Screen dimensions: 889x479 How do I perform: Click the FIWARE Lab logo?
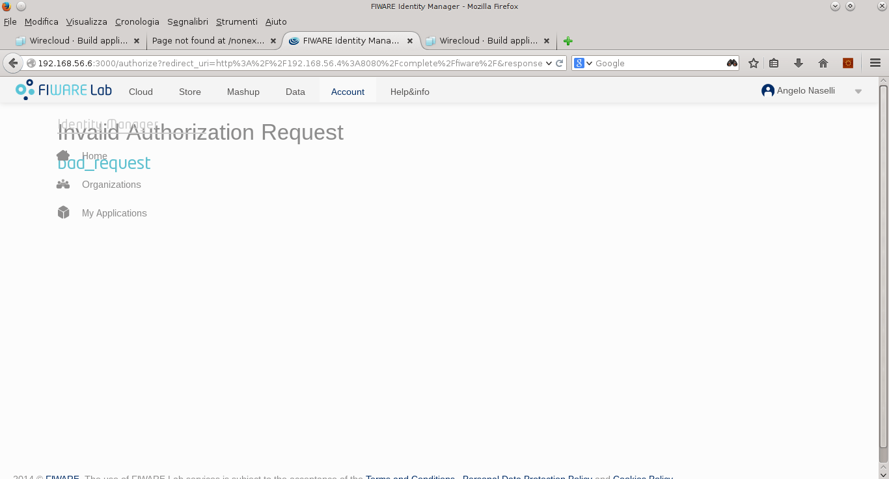[64, 90]
